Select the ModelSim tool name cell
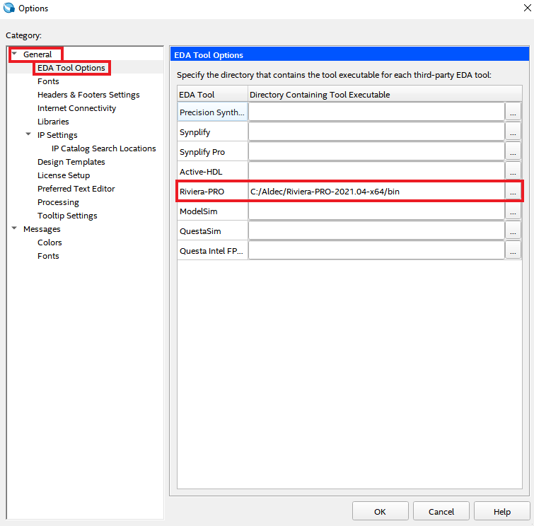The height and width of the screenshot is (526, 534). click(x=212, y=211)
